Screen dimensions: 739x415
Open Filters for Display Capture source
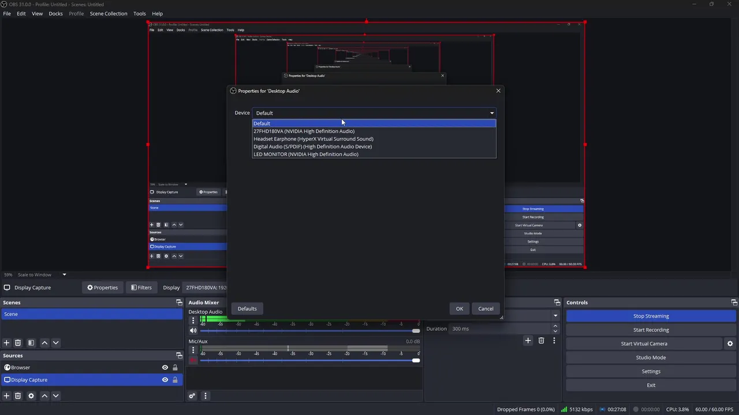141,288
